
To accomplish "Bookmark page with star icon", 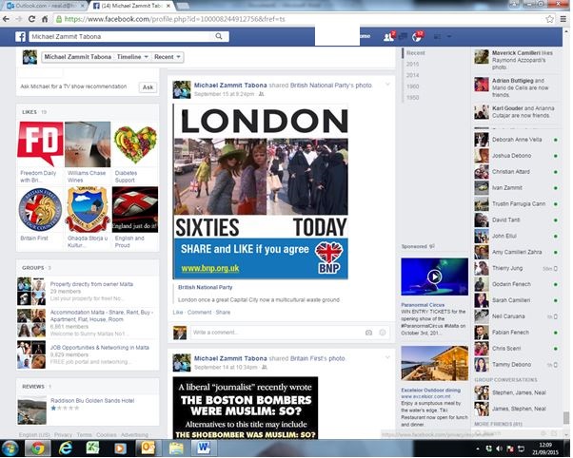I will click(549, 19).
